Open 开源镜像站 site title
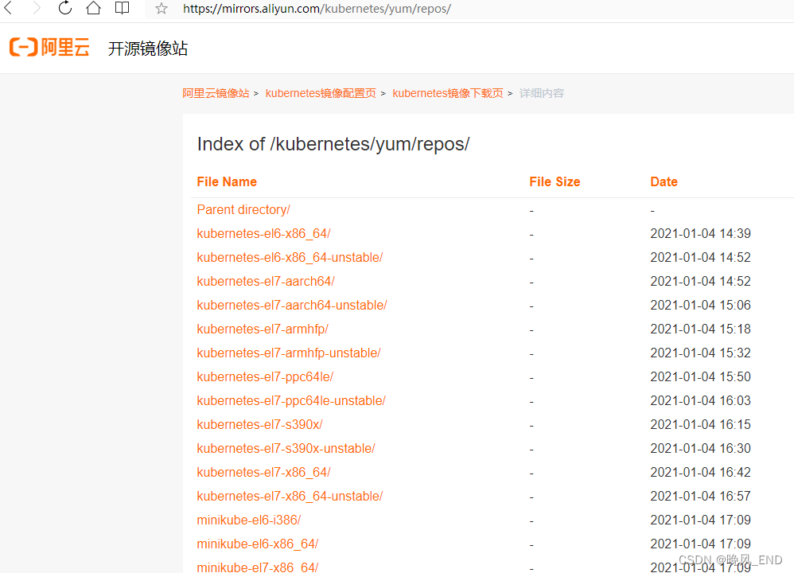 pyautogui.click(x=148, y=49)
